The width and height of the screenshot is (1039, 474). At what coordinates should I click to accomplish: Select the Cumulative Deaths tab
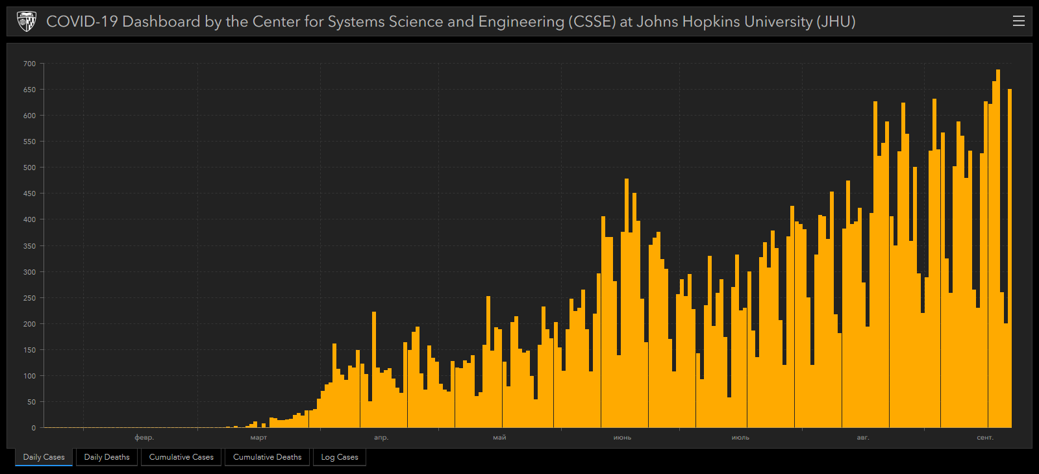coord(267,457)
